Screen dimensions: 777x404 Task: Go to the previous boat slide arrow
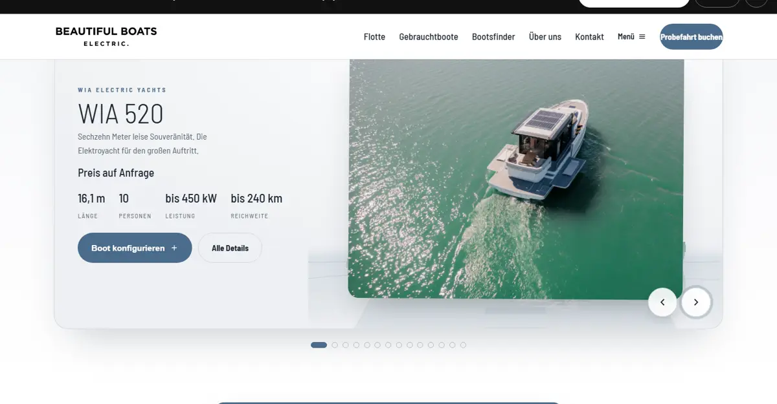662,302
